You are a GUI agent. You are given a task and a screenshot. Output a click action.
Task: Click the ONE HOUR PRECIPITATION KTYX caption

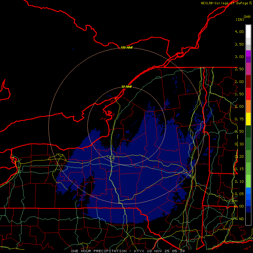tap(128, 251)
